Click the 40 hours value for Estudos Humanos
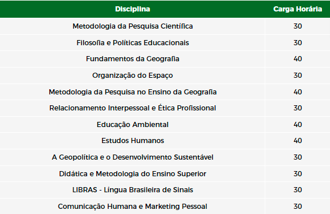Image resolution: width=330 pixels, height=214 pixels. (297, 141)
